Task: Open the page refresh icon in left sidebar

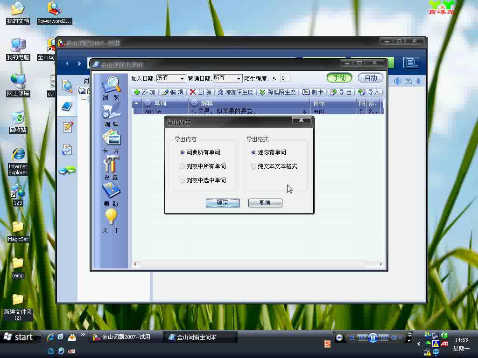Action: click(x=67, y=150)
